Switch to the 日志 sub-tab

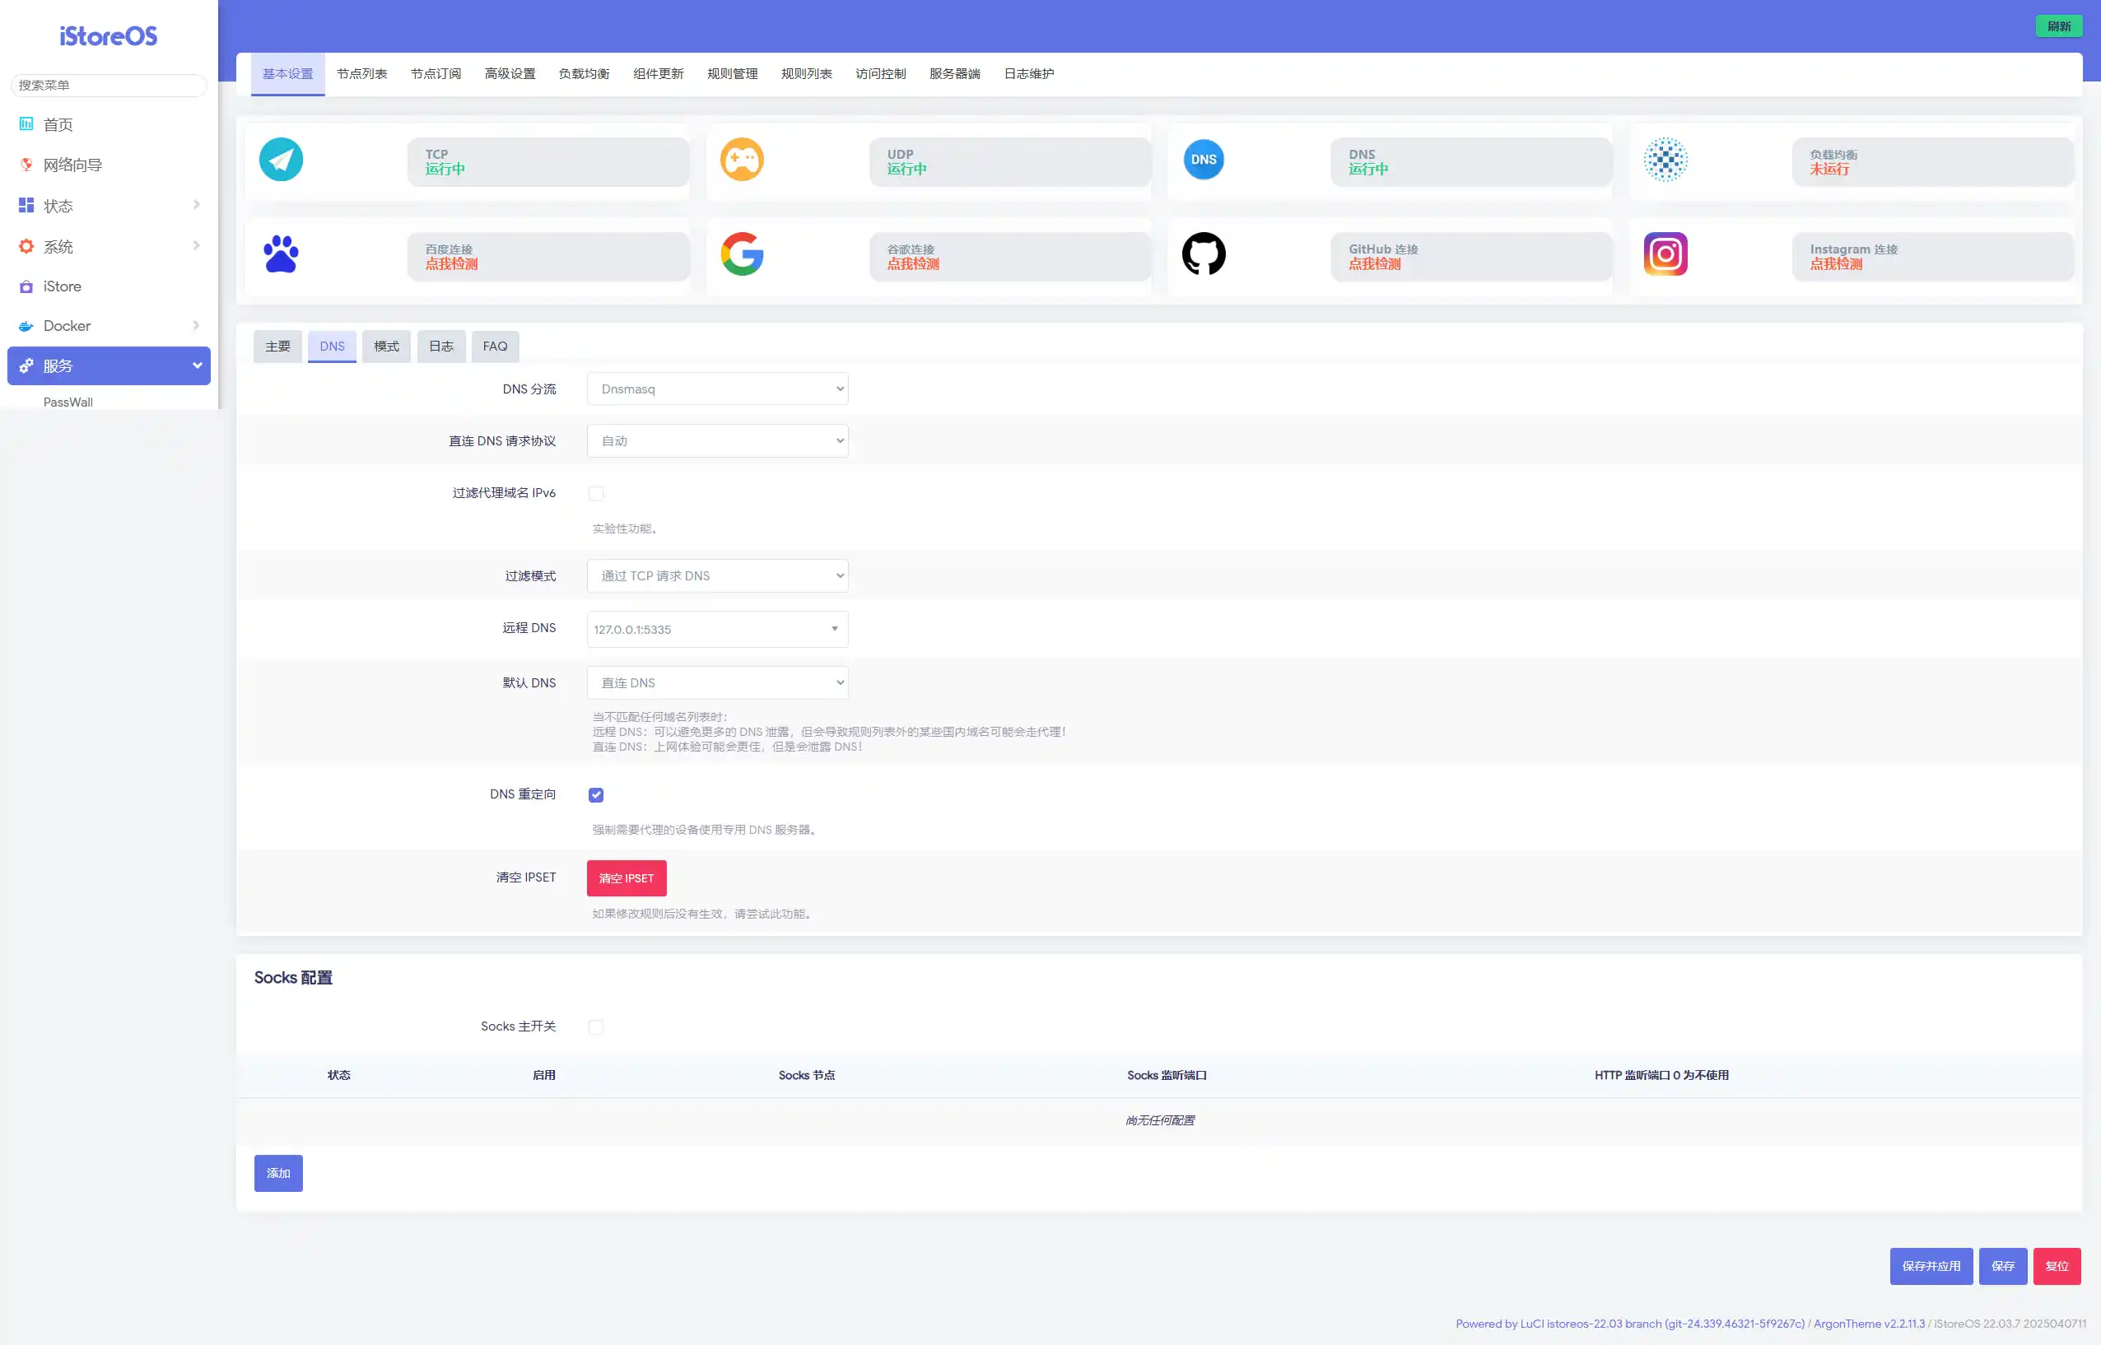pos(441,347)
